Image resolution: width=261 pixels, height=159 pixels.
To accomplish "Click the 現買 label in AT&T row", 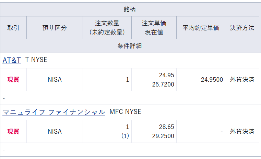I will 13,79.
